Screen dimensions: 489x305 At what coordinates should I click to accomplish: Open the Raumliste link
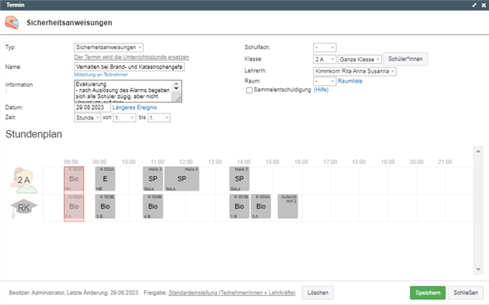pyautogui.click(x=350, y=81)
